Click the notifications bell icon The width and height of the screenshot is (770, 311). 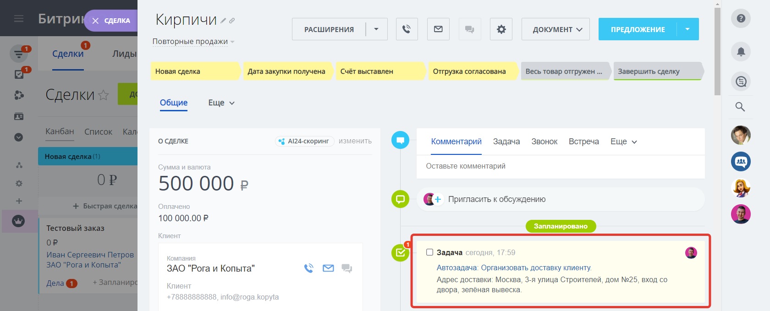741,52
